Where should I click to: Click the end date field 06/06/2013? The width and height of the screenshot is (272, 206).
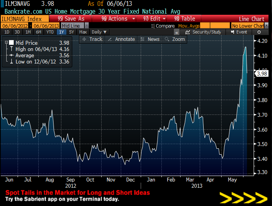(x=46, y=26)
